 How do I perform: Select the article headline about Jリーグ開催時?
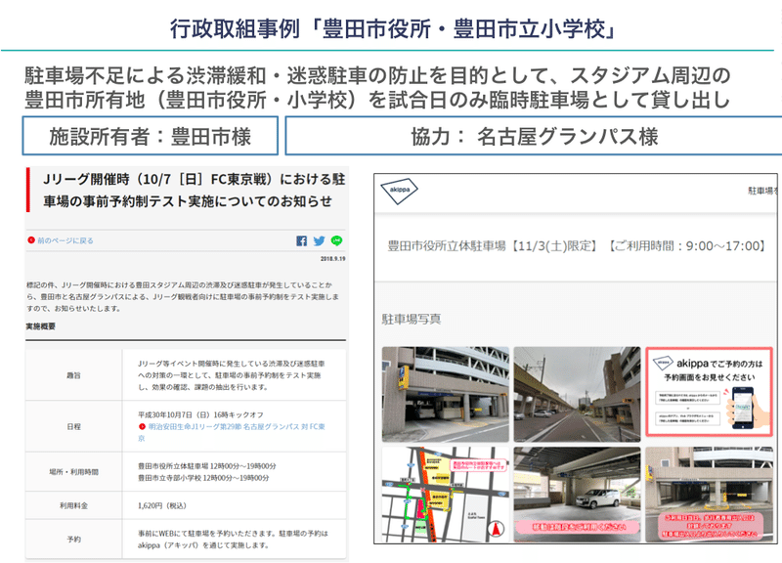point(194,190)
